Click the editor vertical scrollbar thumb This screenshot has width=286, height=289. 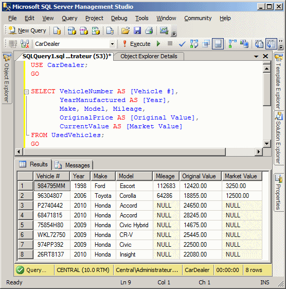pyautogui.click(x=266, y=89)
